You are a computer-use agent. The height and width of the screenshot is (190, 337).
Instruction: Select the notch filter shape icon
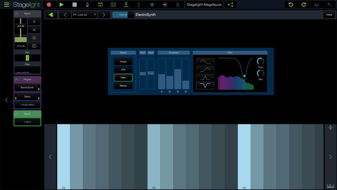[205, 86]
